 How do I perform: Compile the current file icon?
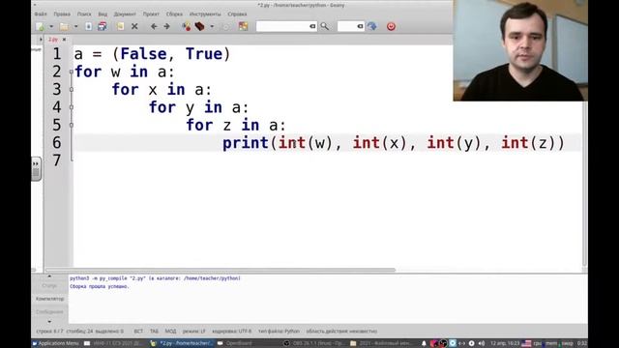pos(187,26)
